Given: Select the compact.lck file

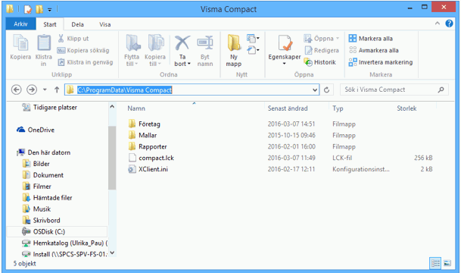Looking at the screenshot, I should point(156,158).
